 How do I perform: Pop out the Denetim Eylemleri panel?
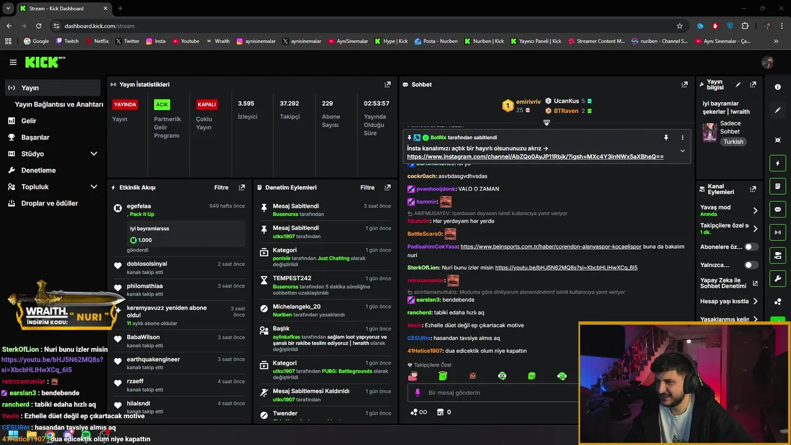coord(387,187)
